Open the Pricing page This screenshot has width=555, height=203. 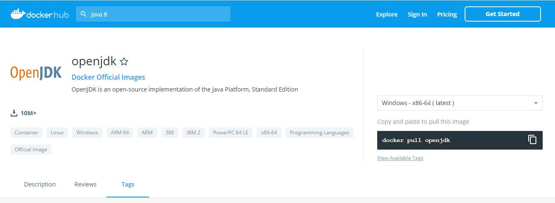(447, 14)
